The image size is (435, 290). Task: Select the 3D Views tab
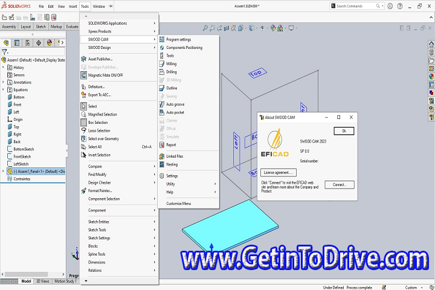click(x=43, y=281)
